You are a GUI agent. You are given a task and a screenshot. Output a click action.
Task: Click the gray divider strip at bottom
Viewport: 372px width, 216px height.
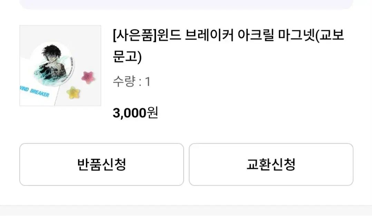(186, 210)
